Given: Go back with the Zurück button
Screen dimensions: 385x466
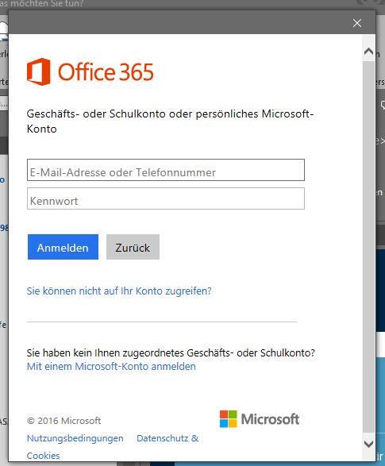Looking at the screenshot, I should click(133, 247).
